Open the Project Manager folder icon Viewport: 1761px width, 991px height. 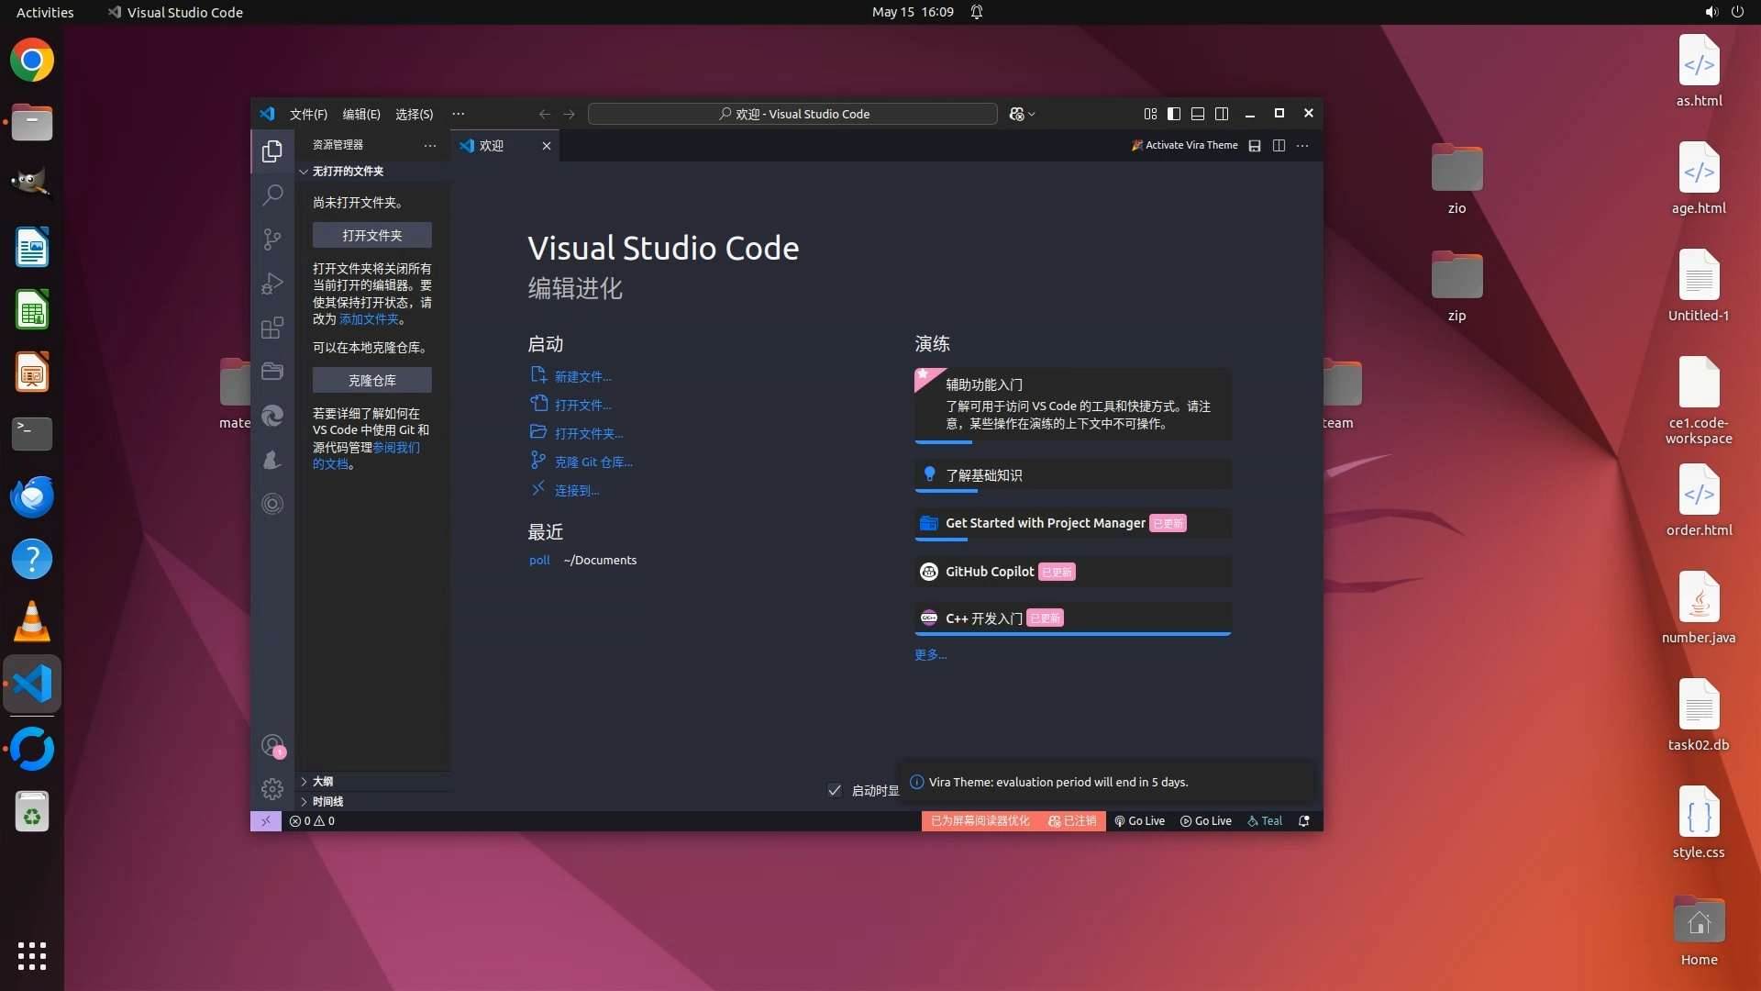coord(272,372)
